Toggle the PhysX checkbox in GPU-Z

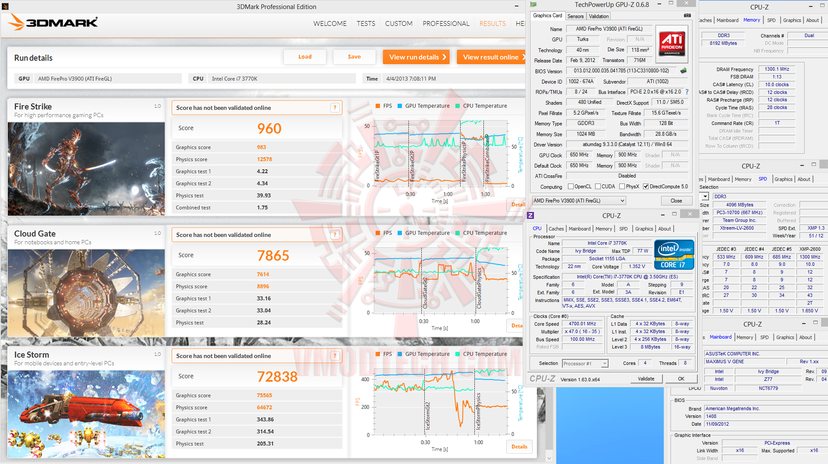coord(622,187)
